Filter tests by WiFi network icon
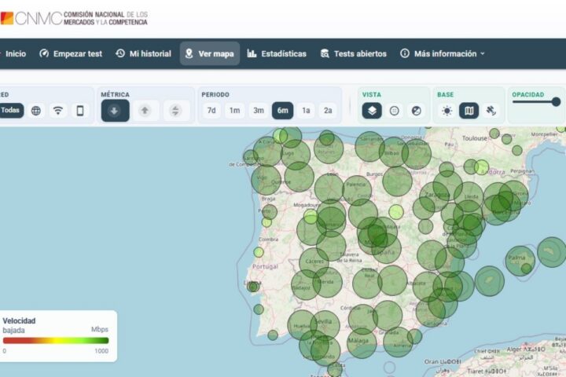This screenshot has height=377, width=566. click(58, 111)
